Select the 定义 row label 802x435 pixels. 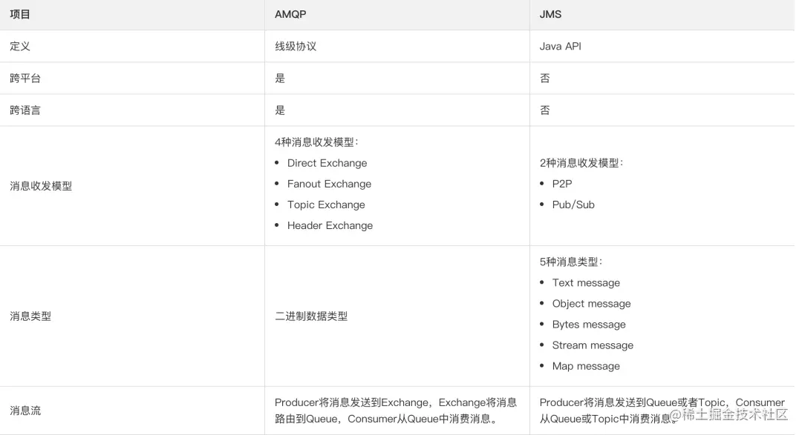(20, 46)
